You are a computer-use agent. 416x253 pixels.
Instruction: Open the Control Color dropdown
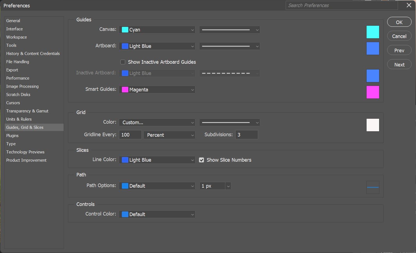pos(157,214)
